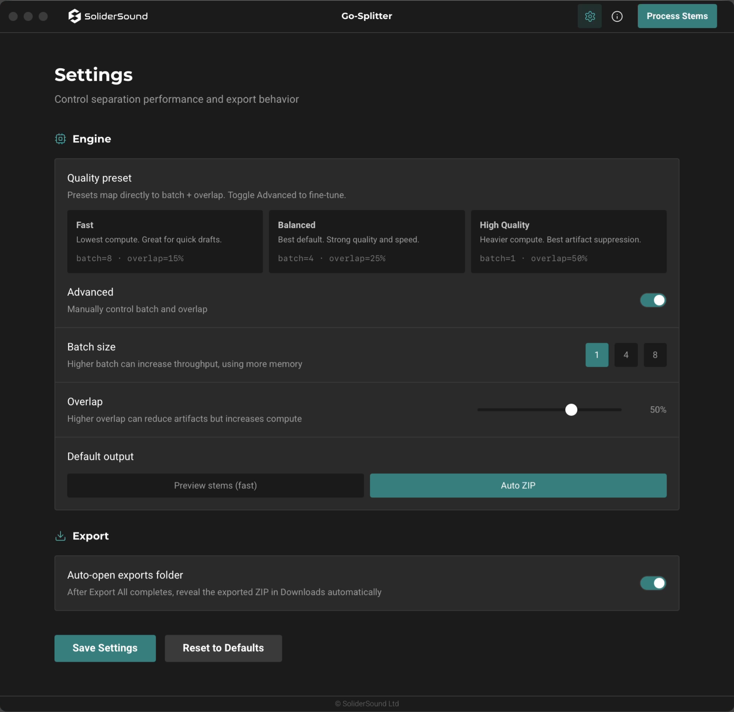
Task: Select Auto ZIP as default output
Action: coord(518,485)
